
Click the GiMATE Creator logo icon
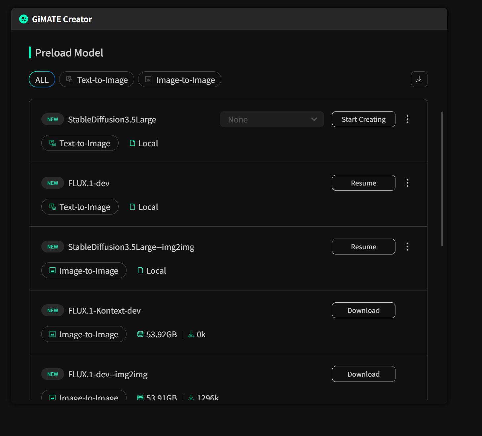coord(23,19)
